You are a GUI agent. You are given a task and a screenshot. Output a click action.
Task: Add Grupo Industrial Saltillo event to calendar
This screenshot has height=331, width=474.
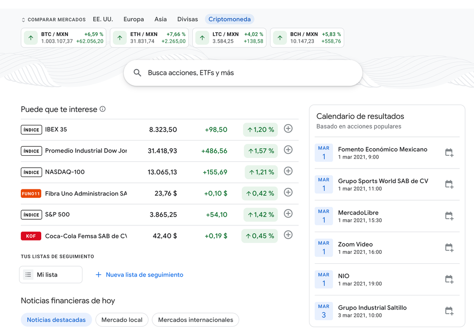pos(449,311)
